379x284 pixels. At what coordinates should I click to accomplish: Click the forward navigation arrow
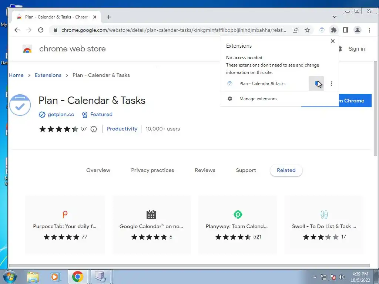point(29,30)
